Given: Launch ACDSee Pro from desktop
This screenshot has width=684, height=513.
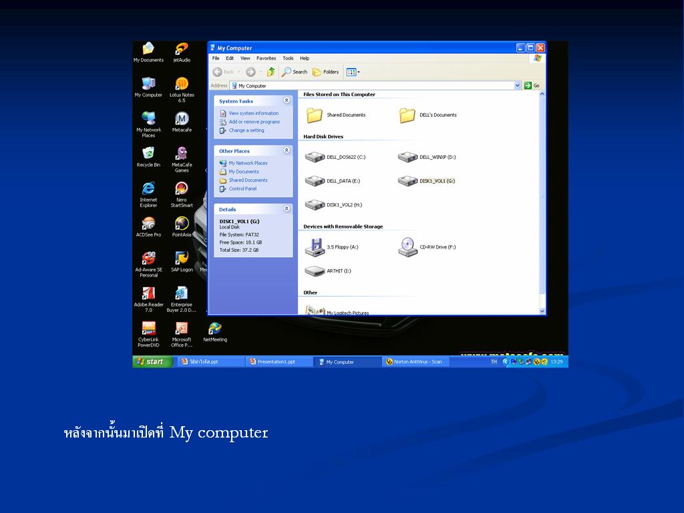Looking at the screenshot, I should [x=148, y=227].
